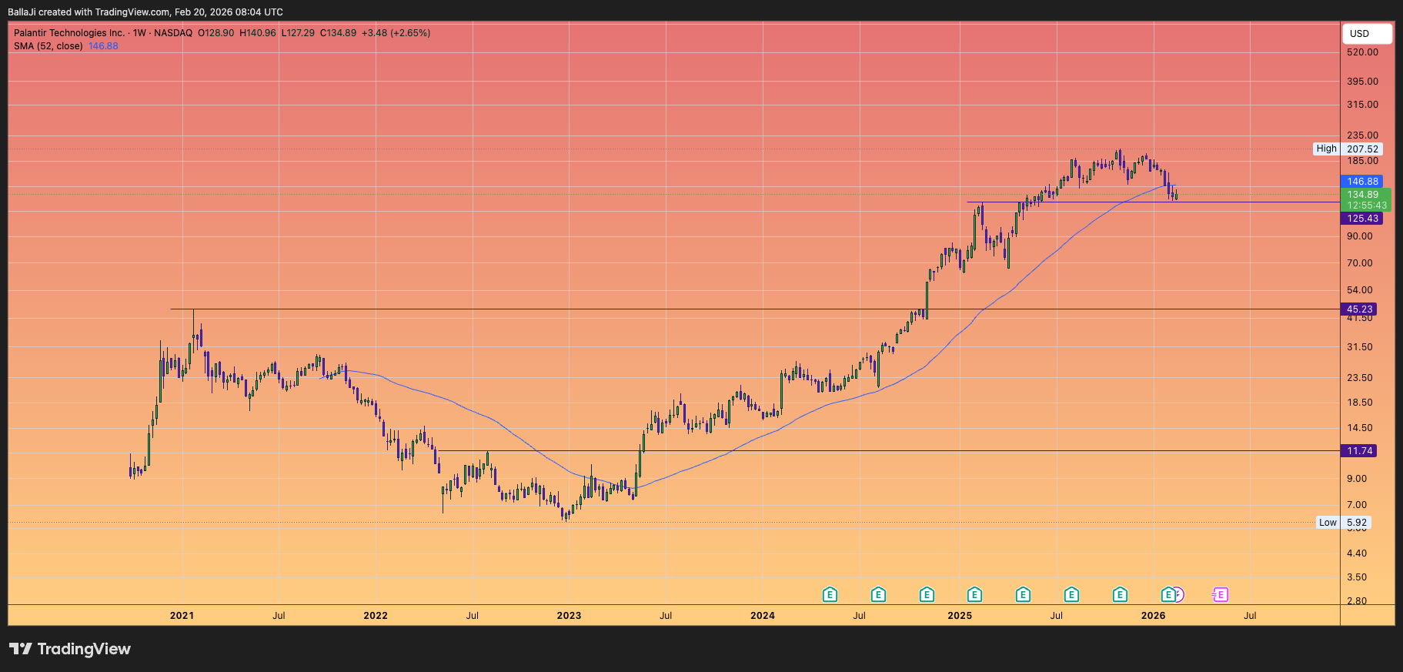The height and width of the screenshot is (672, 1403).
Task: Click the 45.23 horizontal line price label
Action: pos(1359,309)
